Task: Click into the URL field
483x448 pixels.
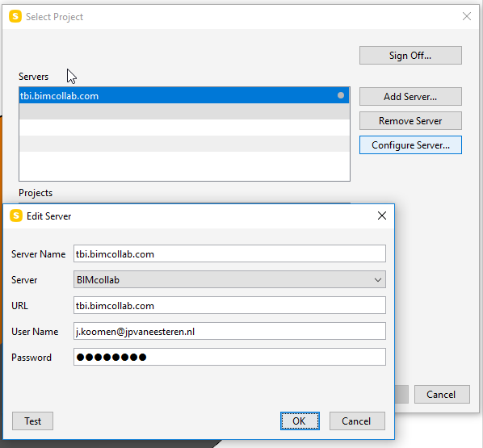Action: pos(229,305)
